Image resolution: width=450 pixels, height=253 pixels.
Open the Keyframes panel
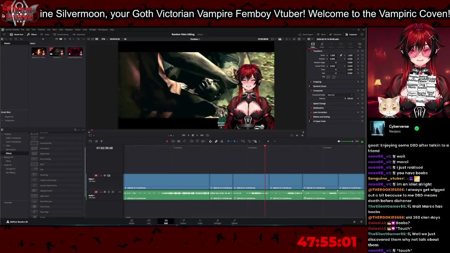click(79, 34)
